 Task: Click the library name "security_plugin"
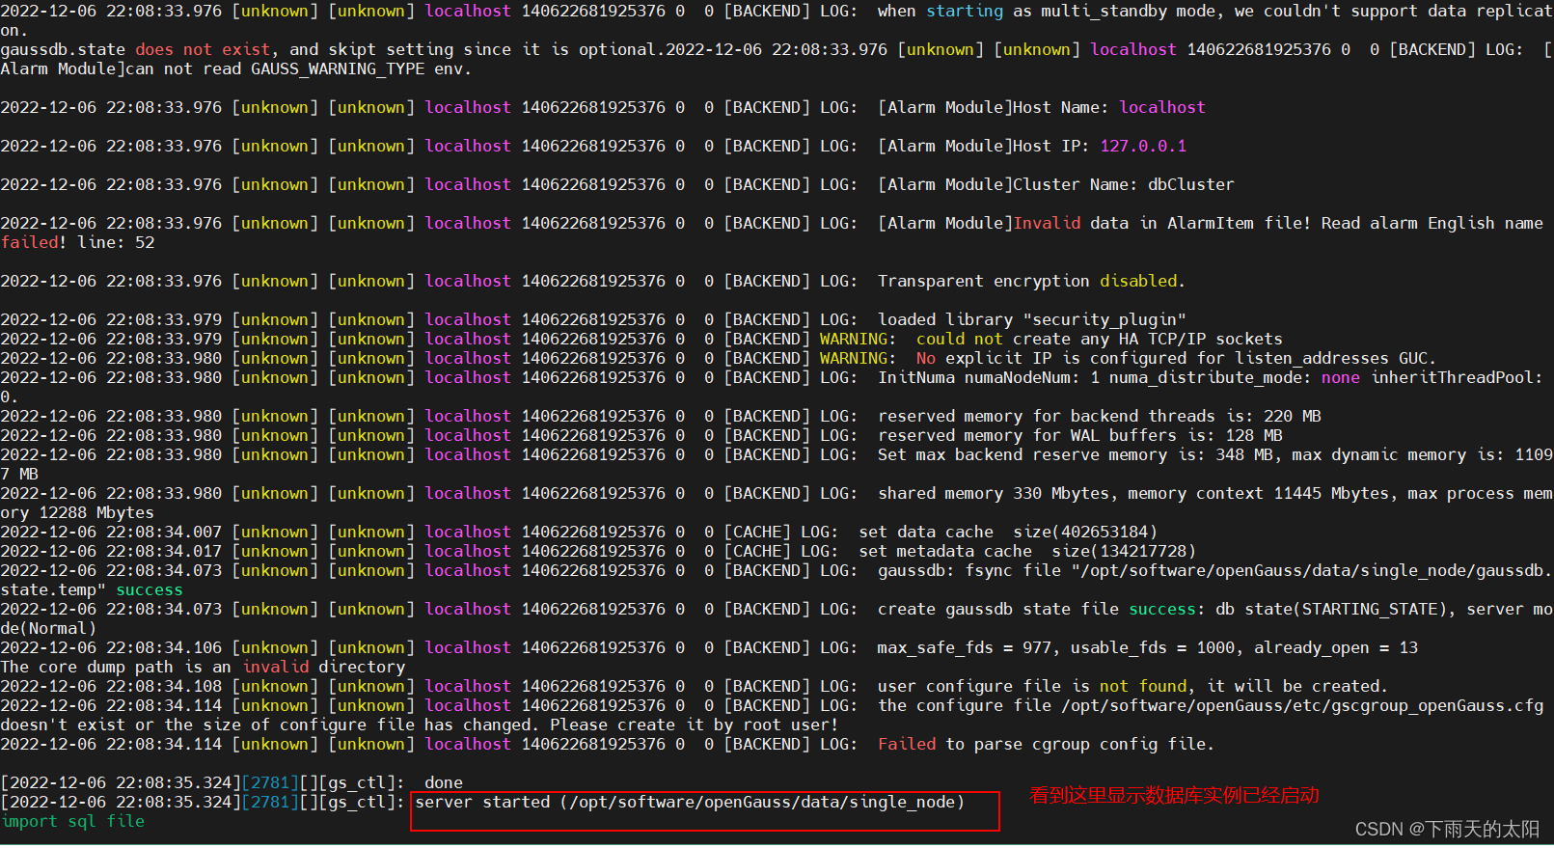1104,320
